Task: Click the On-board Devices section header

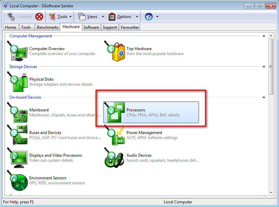Action: pos(25,97)
